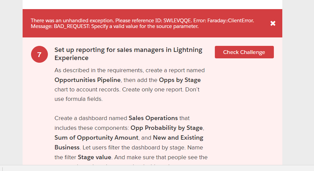Click the bold 'Opp Probability by Stage' text
The height and width of the screenshot is (171, 314).
[x=167, y=128]
